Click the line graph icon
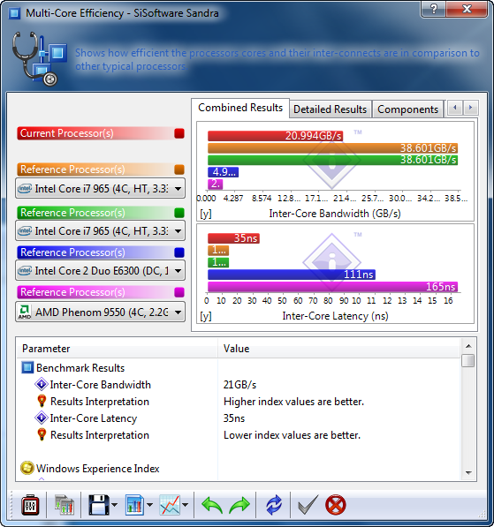The height and width of the screenshot is (527, 494). [x=170, y=505]
